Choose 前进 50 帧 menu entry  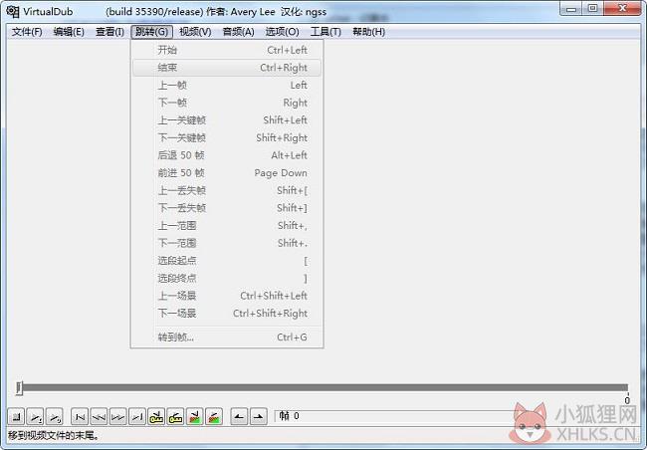click(x=227, y=173)
